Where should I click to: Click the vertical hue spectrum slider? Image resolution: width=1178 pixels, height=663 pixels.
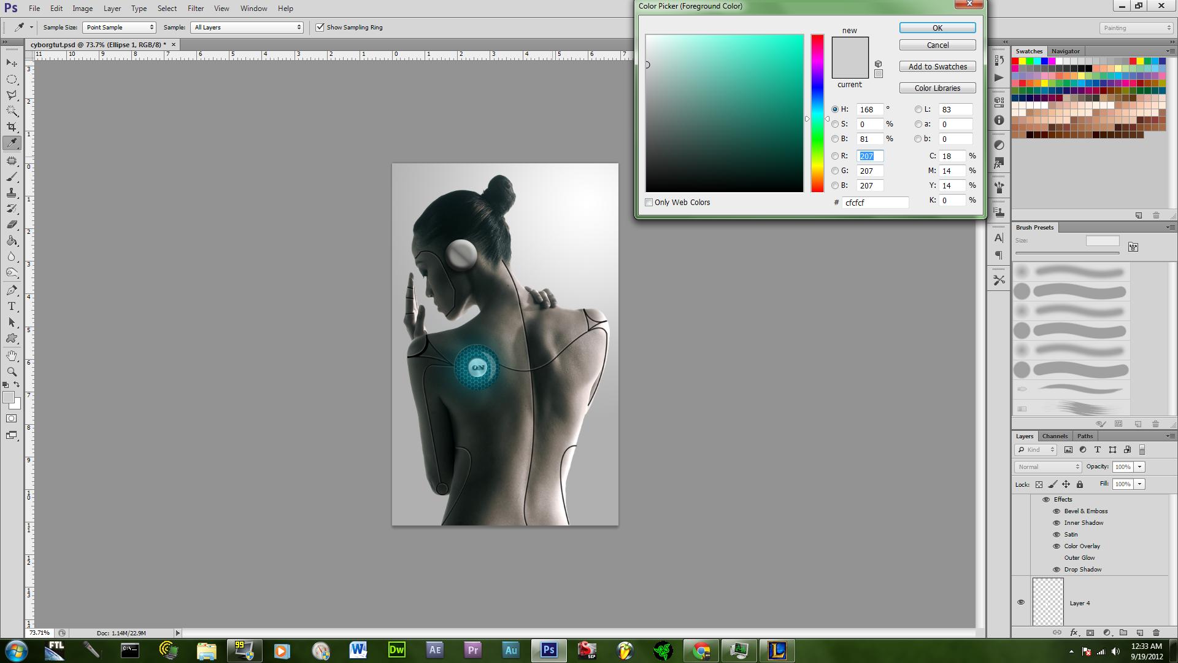pyautogui.click(x=817, y=114)
